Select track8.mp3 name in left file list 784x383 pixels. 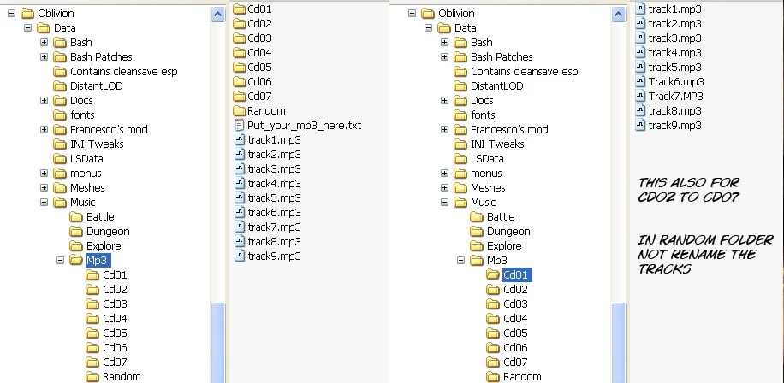coord(275,241)
